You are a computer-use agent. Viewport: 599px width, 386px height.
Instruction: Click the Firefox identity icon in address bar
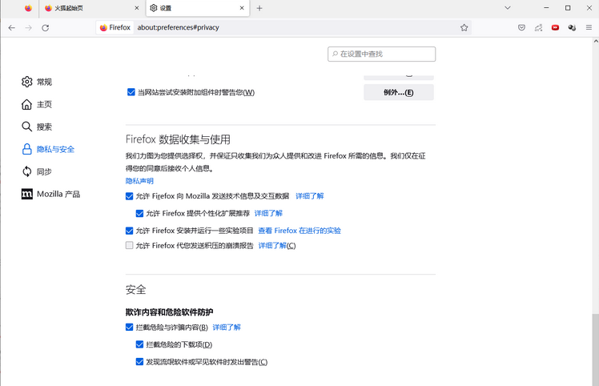tap(115, 27)
